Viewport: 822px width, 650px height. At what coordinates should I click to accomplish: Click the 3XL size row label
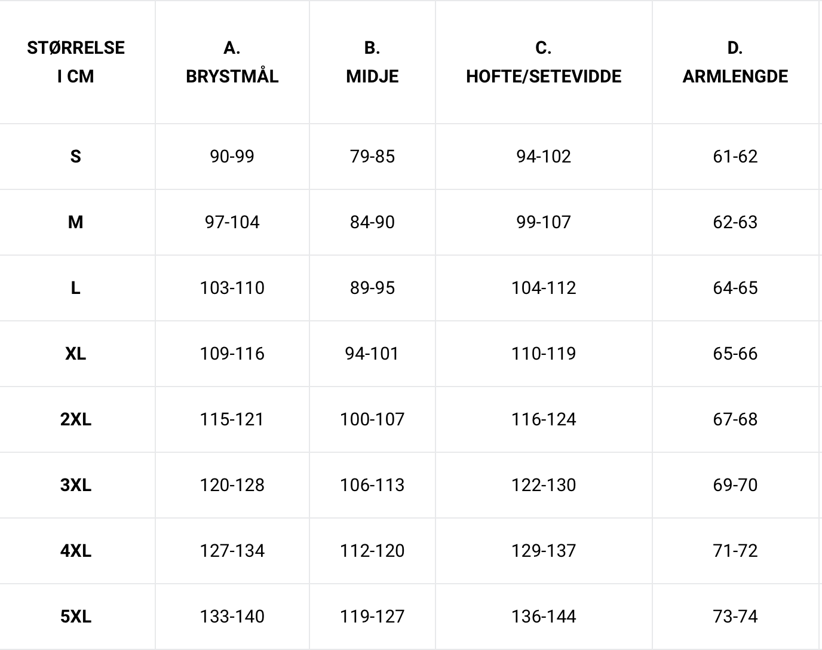[x=76, y=485]
